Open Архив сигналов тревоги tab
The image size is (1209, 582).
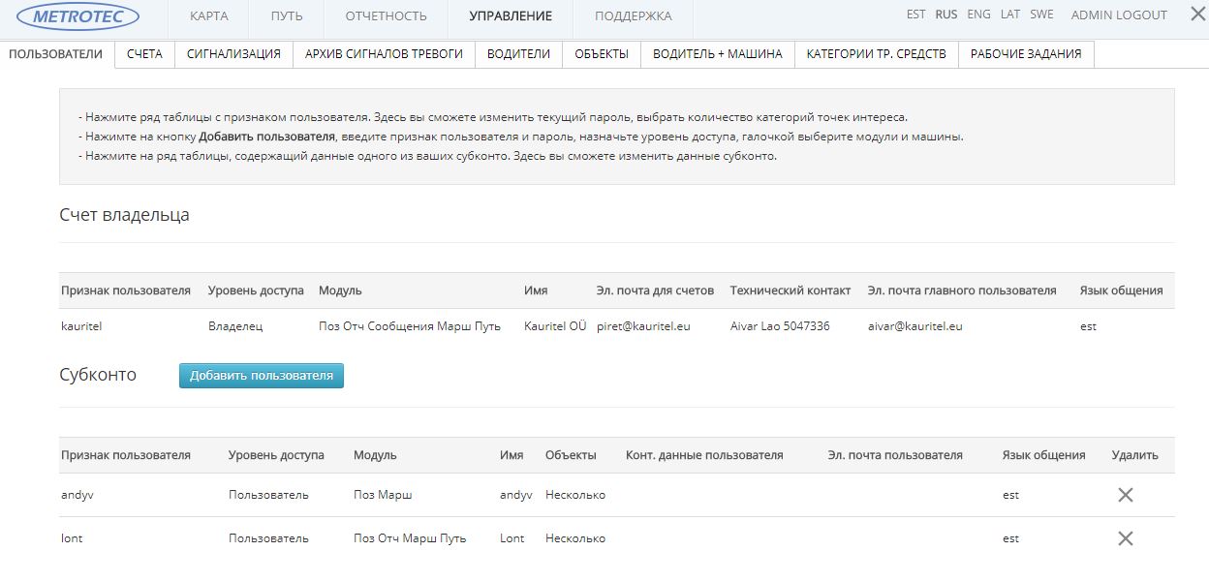(384, 54)
